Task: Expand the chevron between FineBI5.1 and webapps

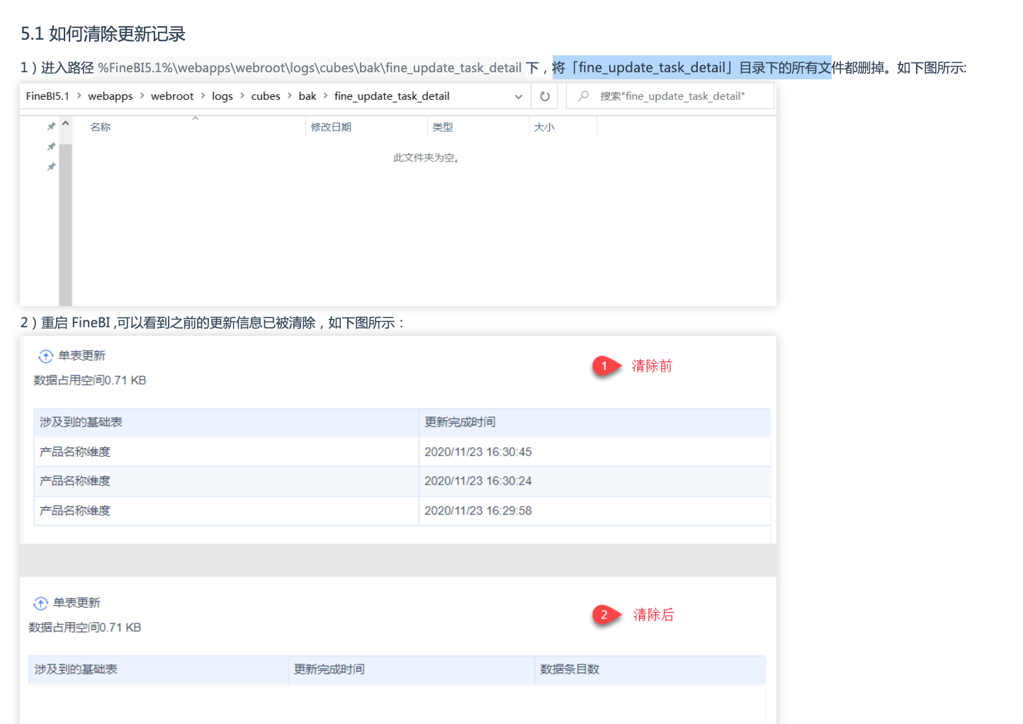Action: point(79,96)
